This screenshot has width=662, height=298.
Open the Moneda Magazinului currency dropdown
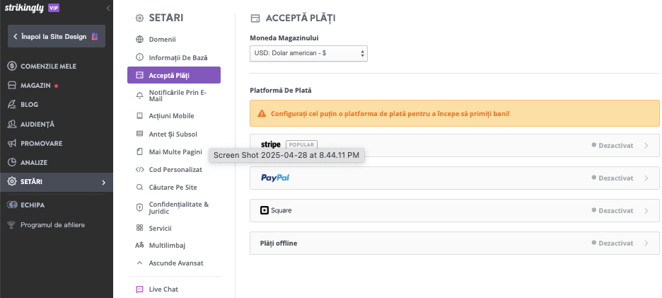click(x=308, y=53)
